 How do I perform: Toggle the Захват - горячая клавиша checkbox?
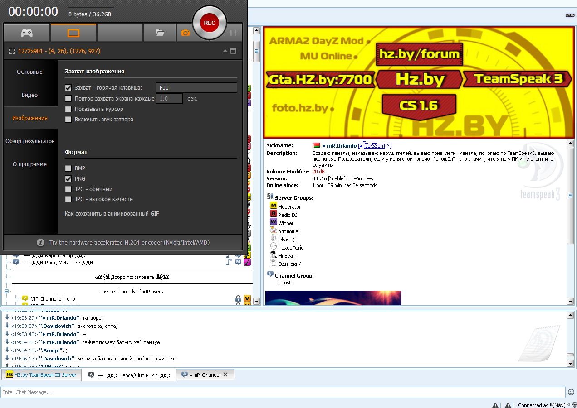pos(68,88)
